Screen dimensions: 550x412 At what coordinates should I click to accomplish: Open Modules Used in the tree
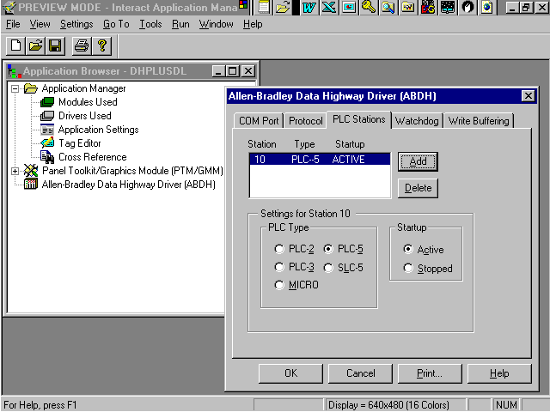[x=87, y=102]
